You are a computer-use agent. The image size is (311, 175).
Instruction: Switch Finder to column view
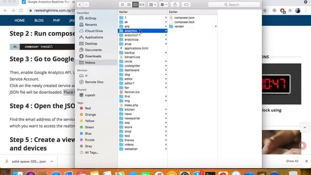click(135, 4)
